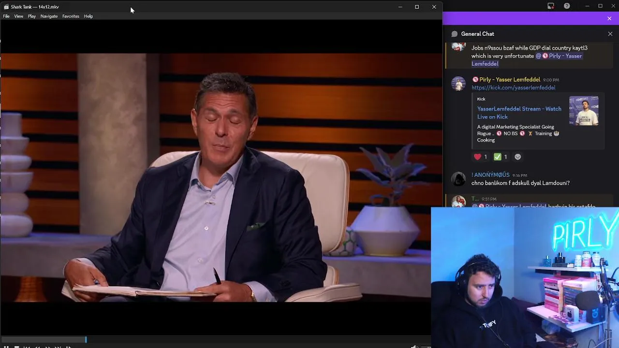619x348 pixels.
Task: Open the Navigate menu
Action: 49,16
